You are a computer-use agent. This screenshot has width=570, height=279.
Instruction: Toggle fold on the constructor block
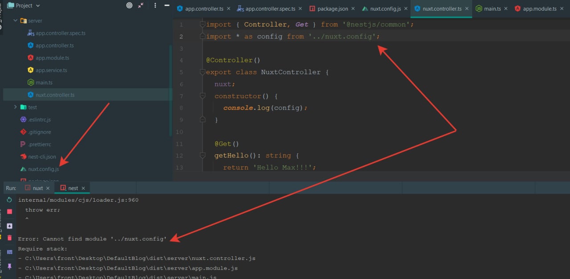(203, 96)
